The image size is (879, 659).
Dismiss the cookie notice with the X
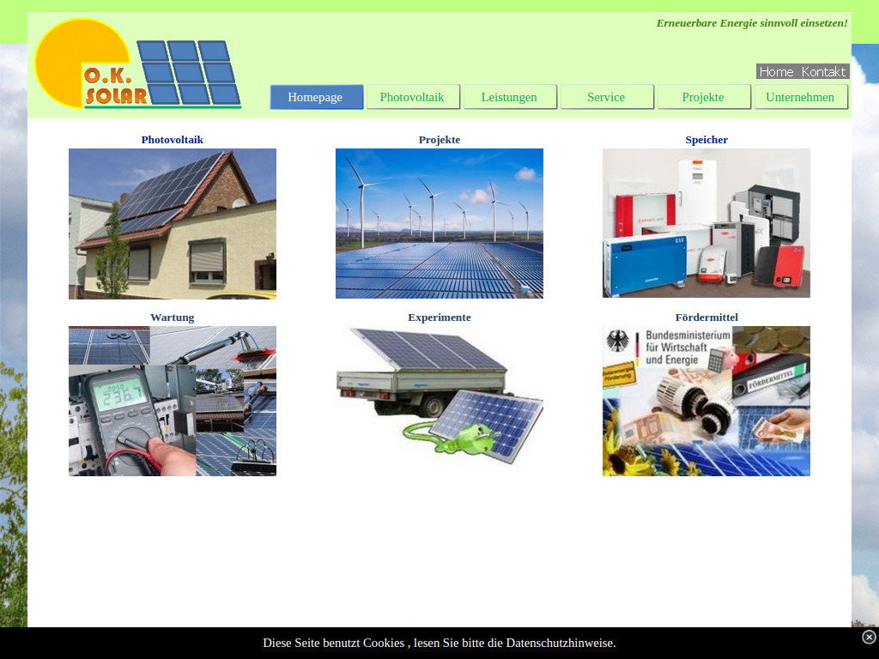point(870,637)
